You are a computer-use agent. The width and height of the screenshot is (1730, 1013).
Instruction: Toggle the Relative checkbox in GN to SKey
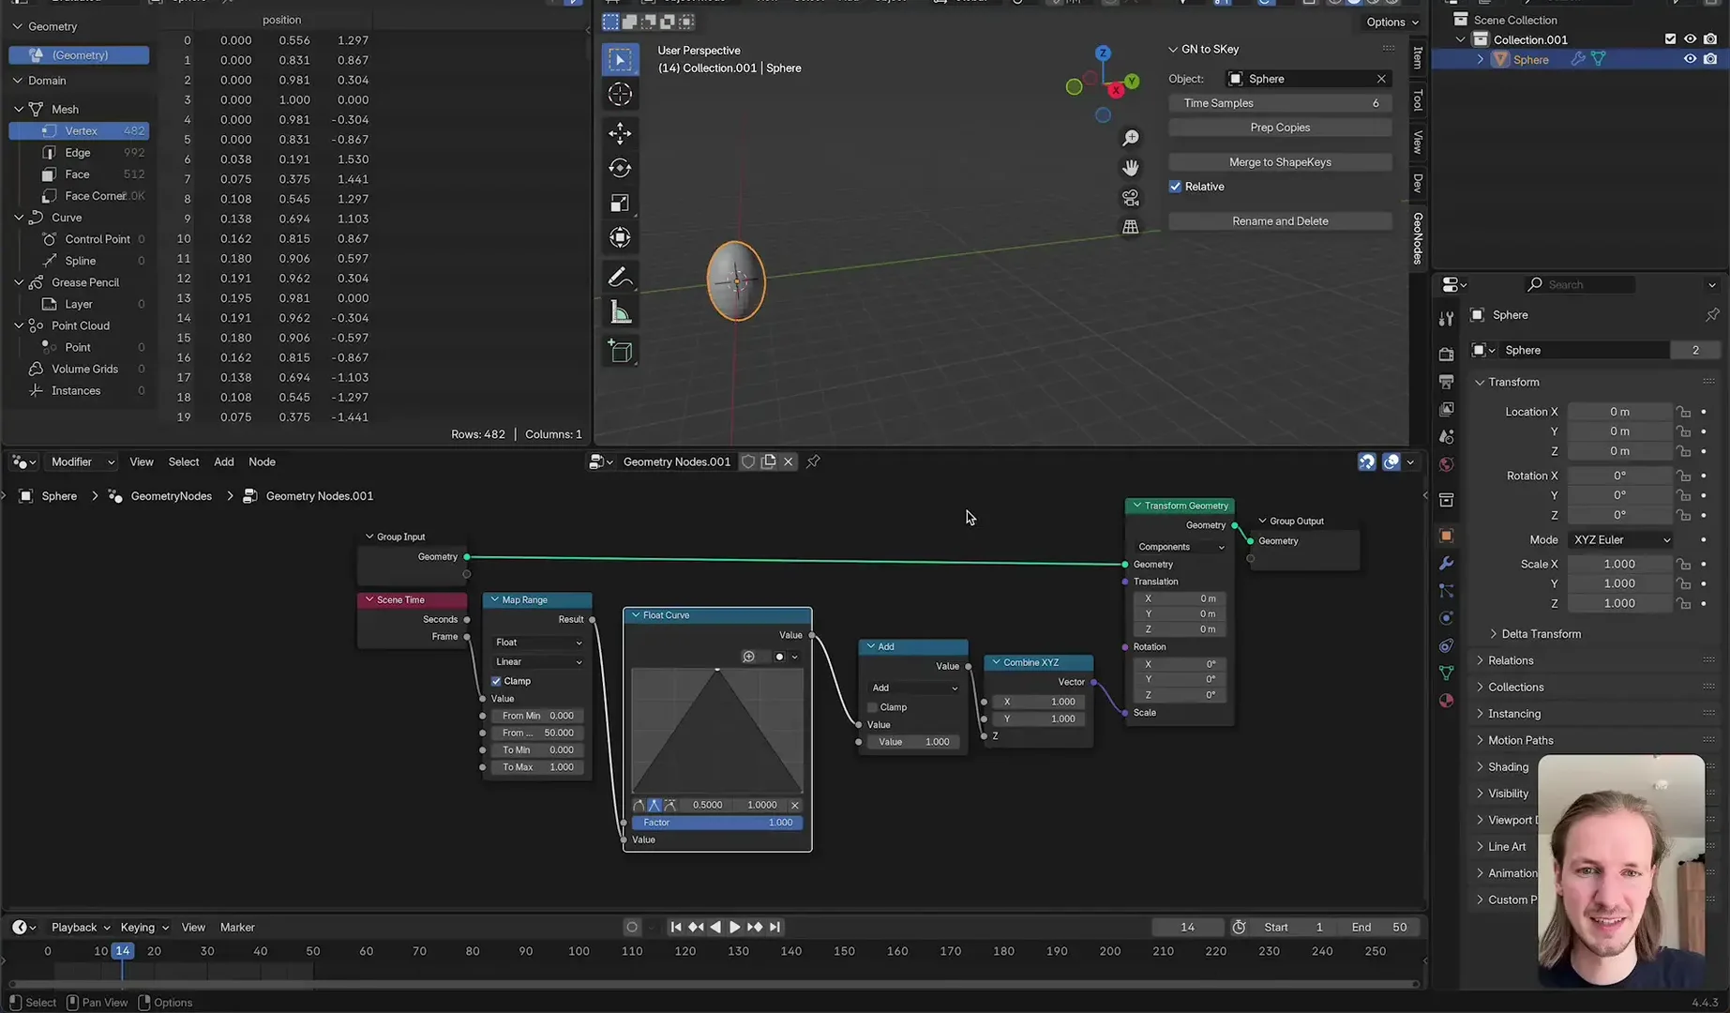pos(1175,187)
